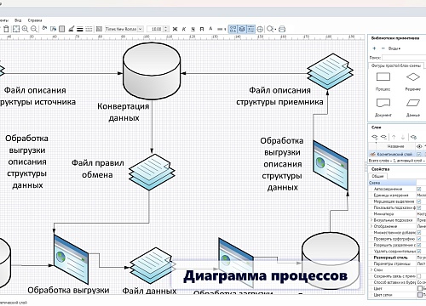Open the Виды dropdown button in library panel

(x=394, y=48)
